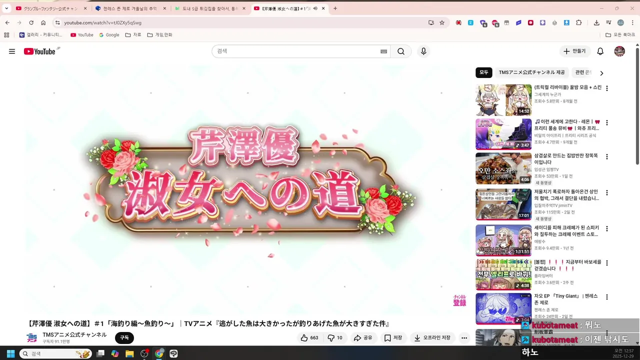
Task: Open TMSアニメ公式チャンネル channel link
Action: click(x=74, y=334)
